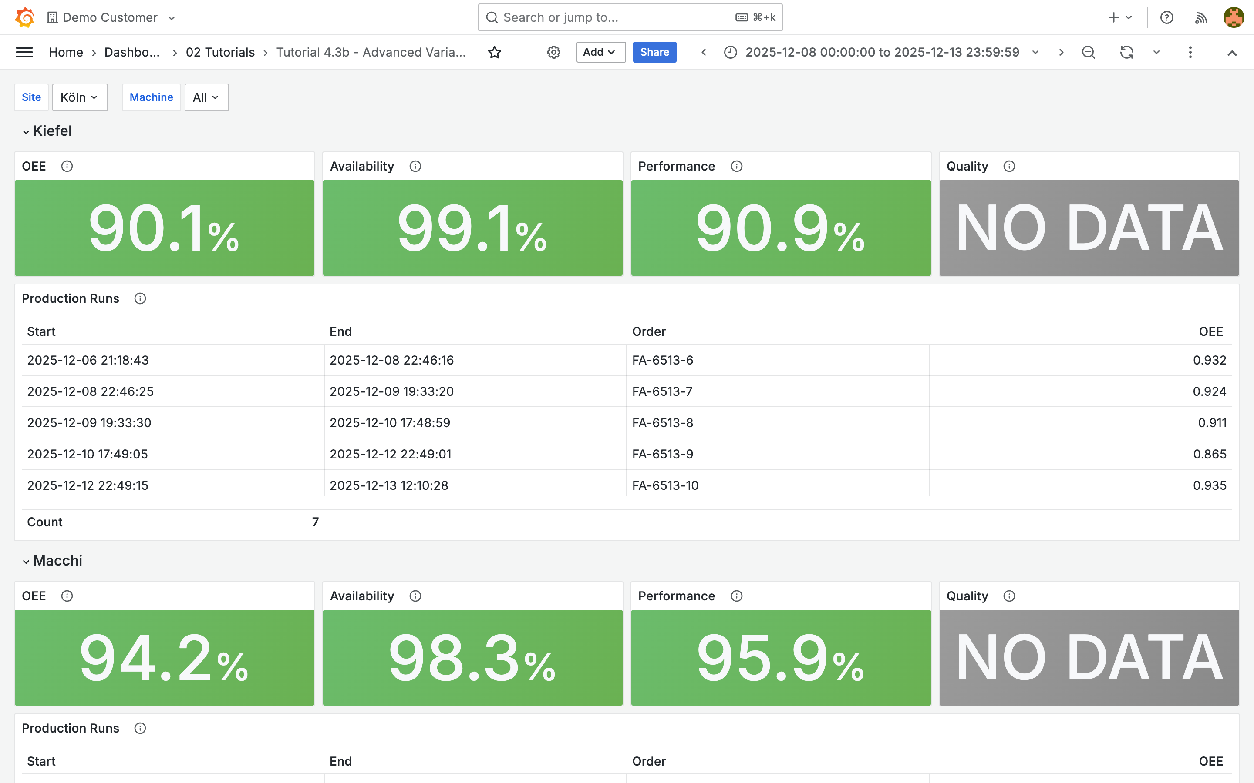
Task: Open the Add menu button
Action: click(x=600, y=52)
